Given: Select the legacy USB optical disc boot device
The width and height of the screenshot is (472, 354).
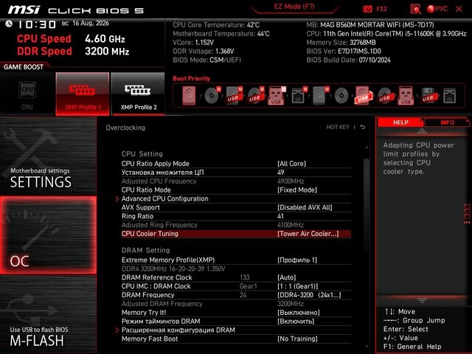Looking at the screenshot, I should (x=385, y=96).
